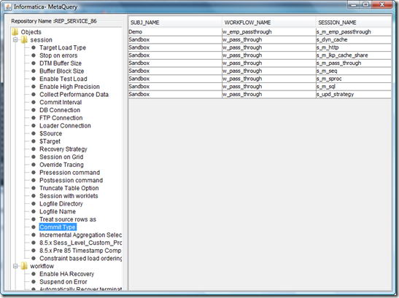399x298 pixels.
Task: Select Target Load Type item
Action: (63, 48)
